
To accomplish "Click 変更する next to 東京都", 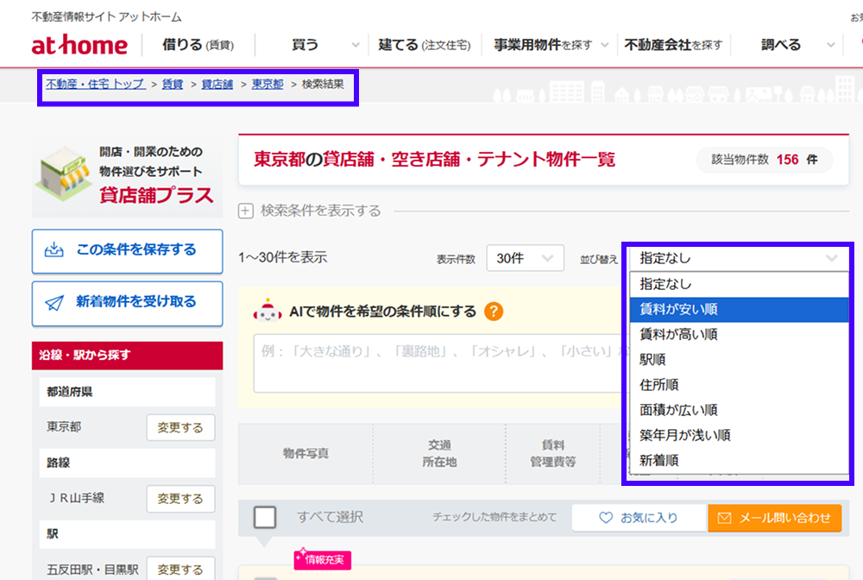I will [180, 426].
